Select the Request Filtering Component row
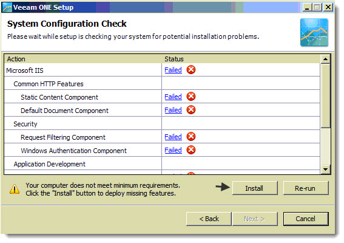The width and height of the screenshot is (344, 243). click(162, 137)
